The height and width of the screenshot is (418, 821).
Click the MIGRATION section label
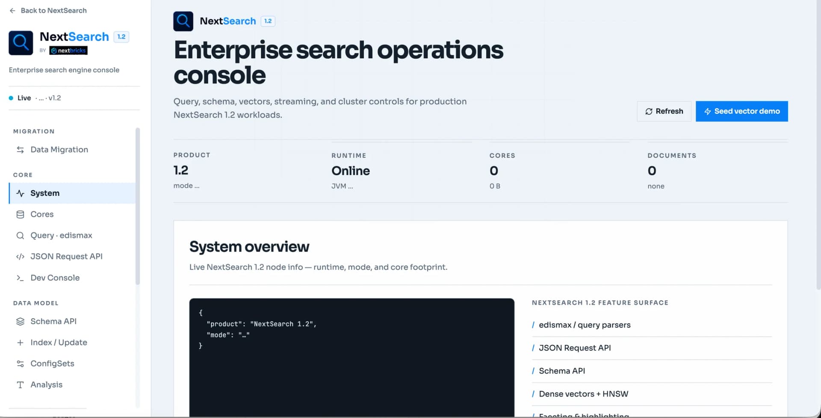coord(34,132)
